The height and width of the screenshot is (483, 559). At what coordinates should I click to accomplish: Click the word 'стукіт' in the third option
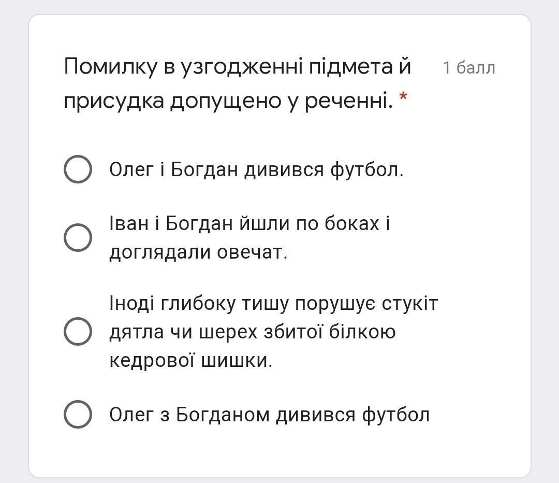click(x=410, y=304)
